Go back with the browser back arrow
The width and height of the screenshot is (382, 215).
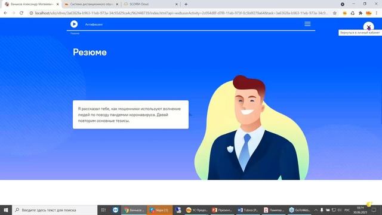coord(5,13)
